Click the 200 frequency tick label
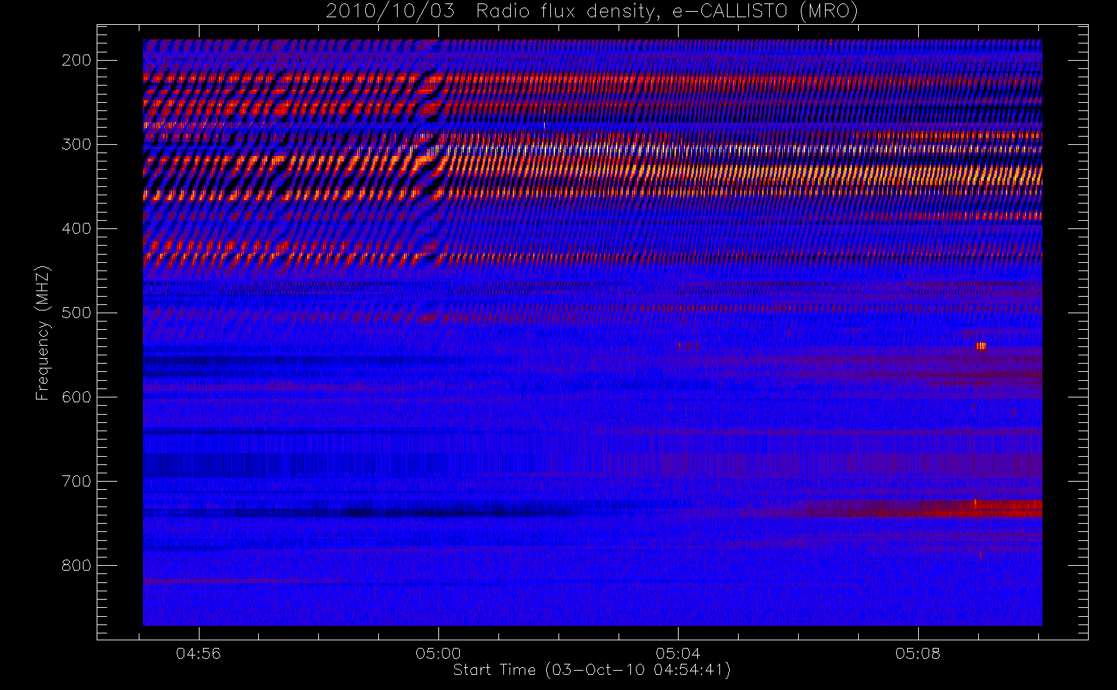The image size is (1117, 690). [x=76, y=60]
